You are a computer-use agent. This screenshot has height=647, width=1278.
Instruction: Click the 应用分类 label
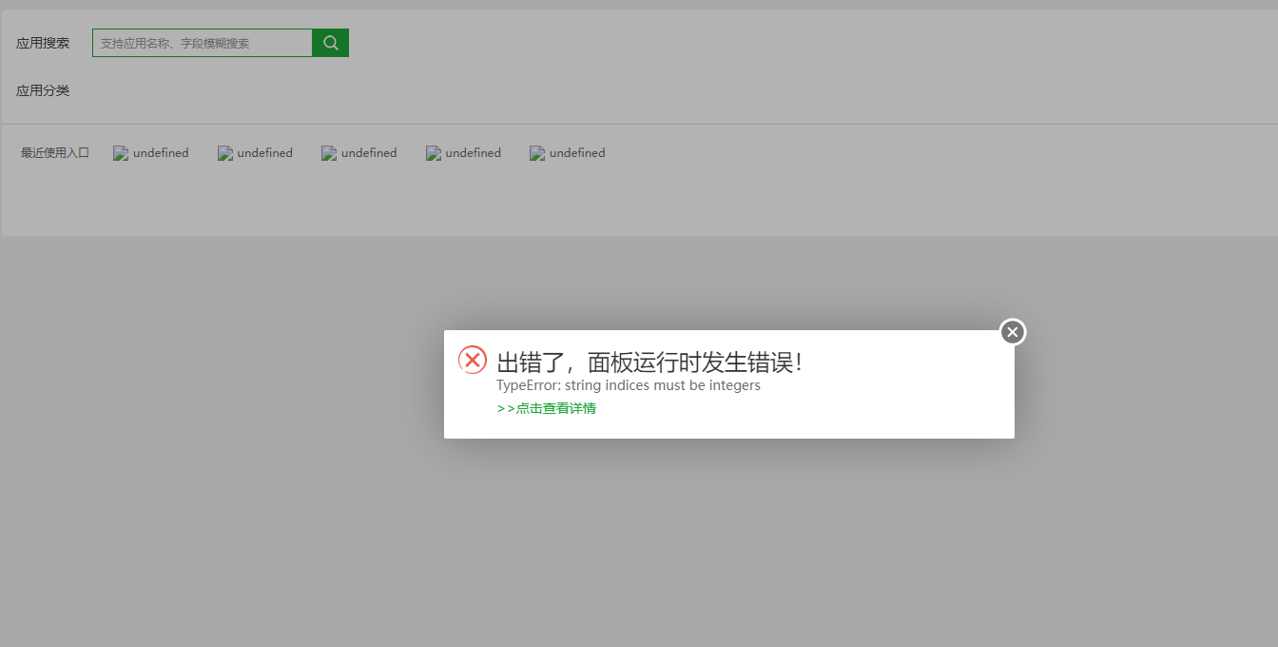43,90
